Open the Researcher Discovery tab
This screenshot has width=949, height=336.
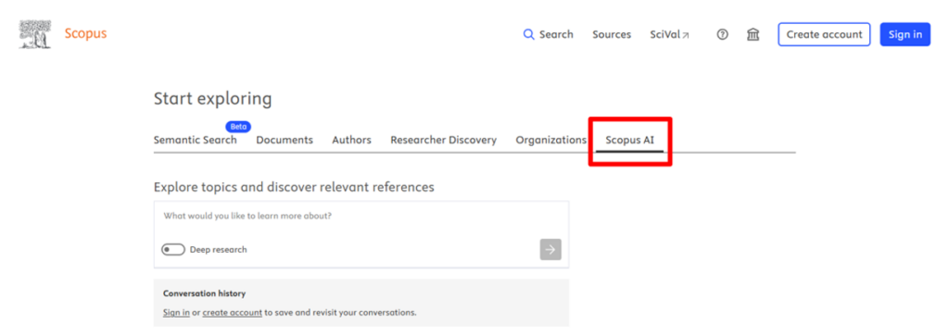[444, 140]
